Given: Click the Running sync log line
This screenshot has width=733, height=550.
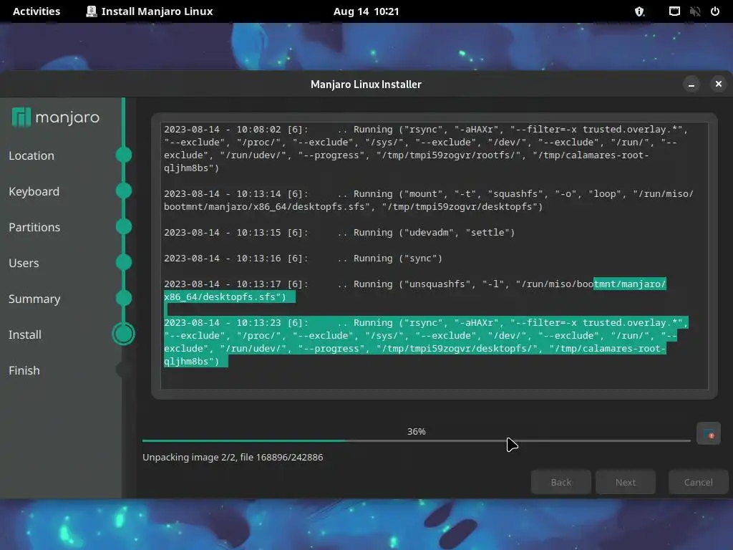Looking at the screenshot, I should click(303, 258).
